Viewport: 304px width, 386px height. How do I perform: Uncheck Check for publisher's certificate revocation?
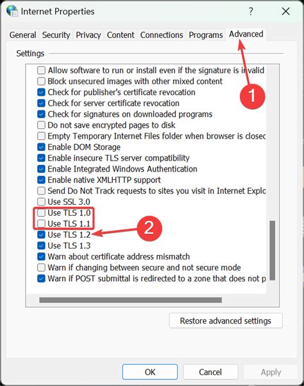(41, 92)
